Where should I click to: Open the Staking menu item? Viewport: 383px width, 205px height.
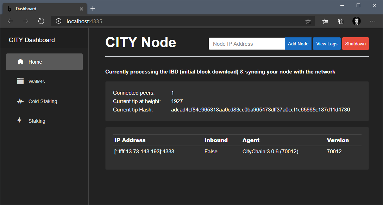coord(44,121)
